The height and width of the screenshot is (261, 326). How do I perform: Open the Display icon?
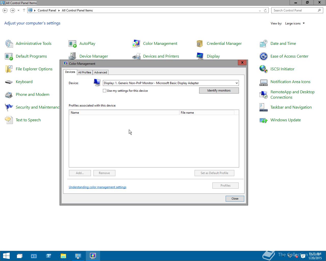coord(200,56)
